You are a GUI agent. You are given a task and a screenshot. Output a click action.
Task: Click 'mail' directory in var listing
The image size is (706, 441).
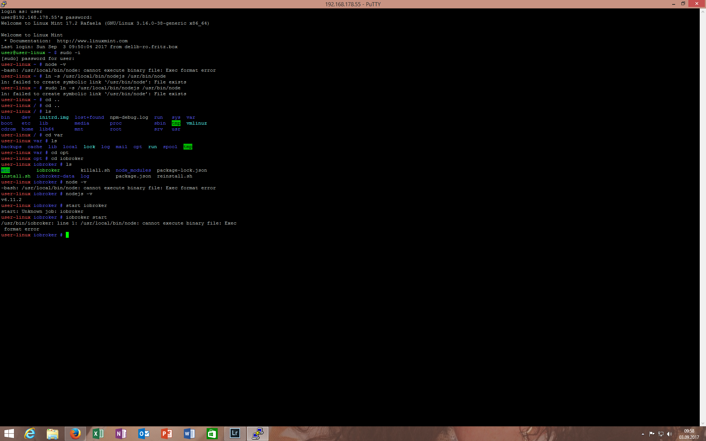click(122, 147)
